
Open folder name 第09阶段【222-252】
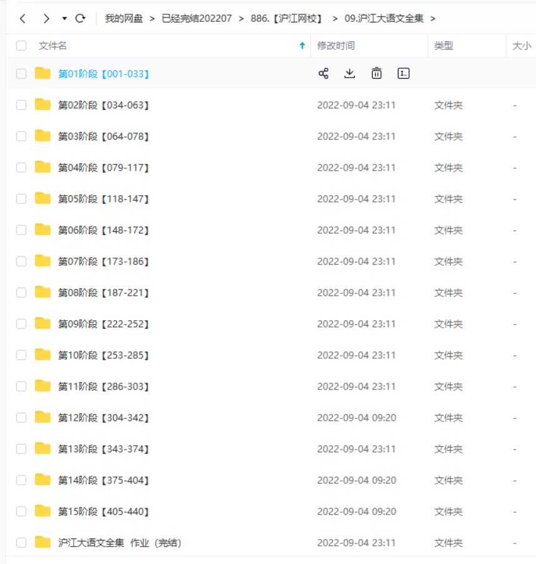[x=104, y=324]
